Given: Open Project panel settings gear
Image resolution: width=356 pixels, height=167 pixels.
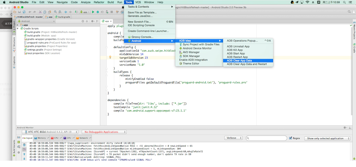Looking at the screenshot, I should [93, 21].
